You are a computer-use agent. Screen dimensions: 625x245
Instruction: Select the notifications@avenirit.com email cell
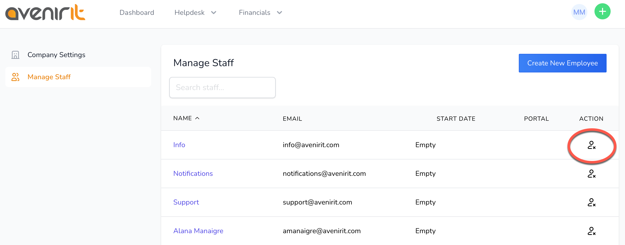point(324,174)
